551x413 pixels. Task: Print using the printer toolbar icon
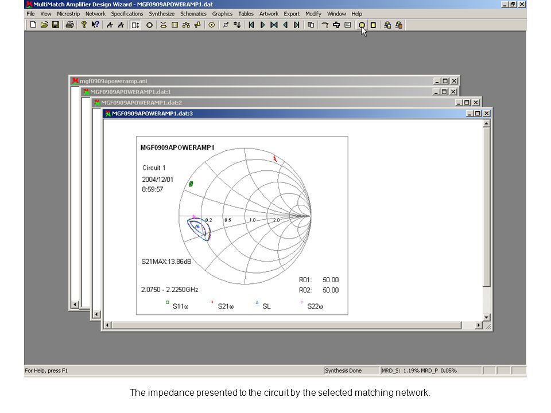click(x=69, y=25)
